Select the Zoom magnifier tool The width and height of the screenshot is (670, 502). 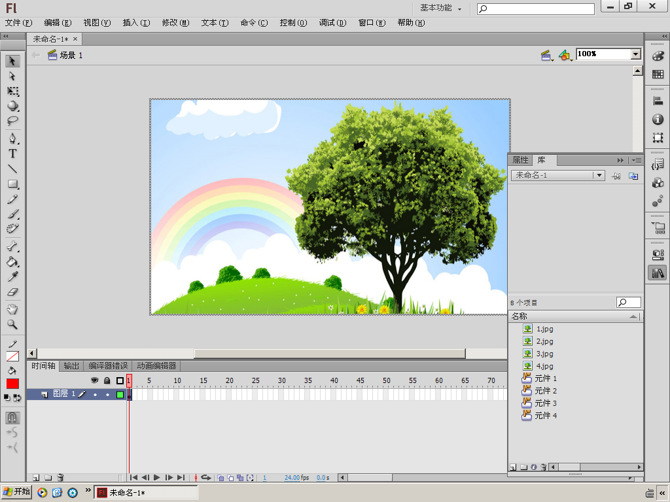[x=12, y=324]
